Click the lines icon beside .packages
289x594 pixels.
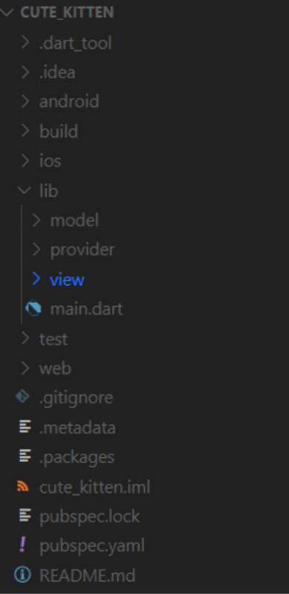click(x=25, y=456)
